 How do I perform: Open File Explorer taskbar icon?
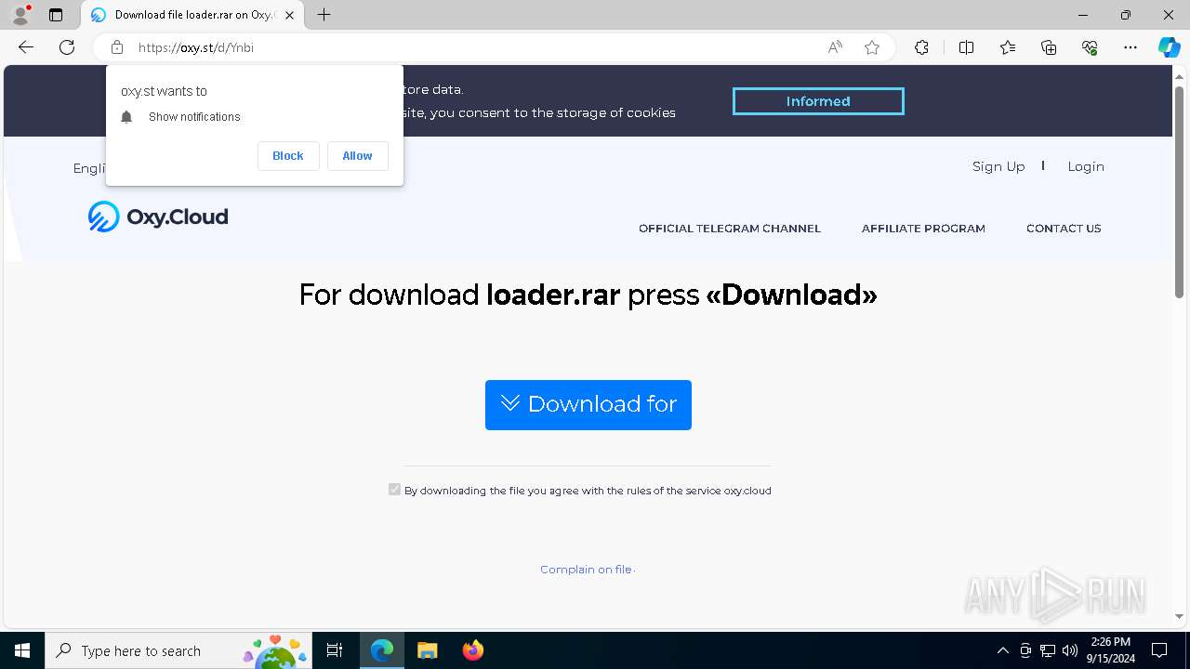427,650
